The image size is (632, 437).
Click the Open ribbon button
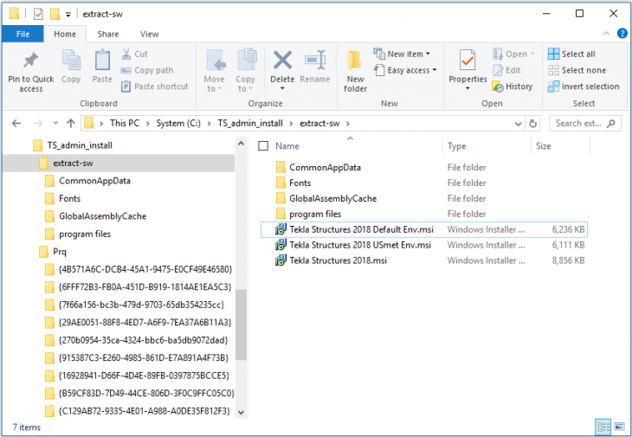pos(513,54)
